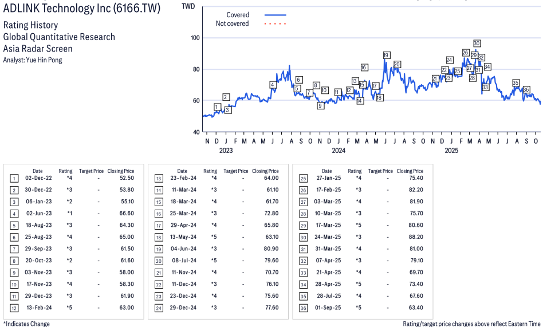Select chart marker 35 on the graph
Screen dimensions: 547x327
(x=515, y=82)
